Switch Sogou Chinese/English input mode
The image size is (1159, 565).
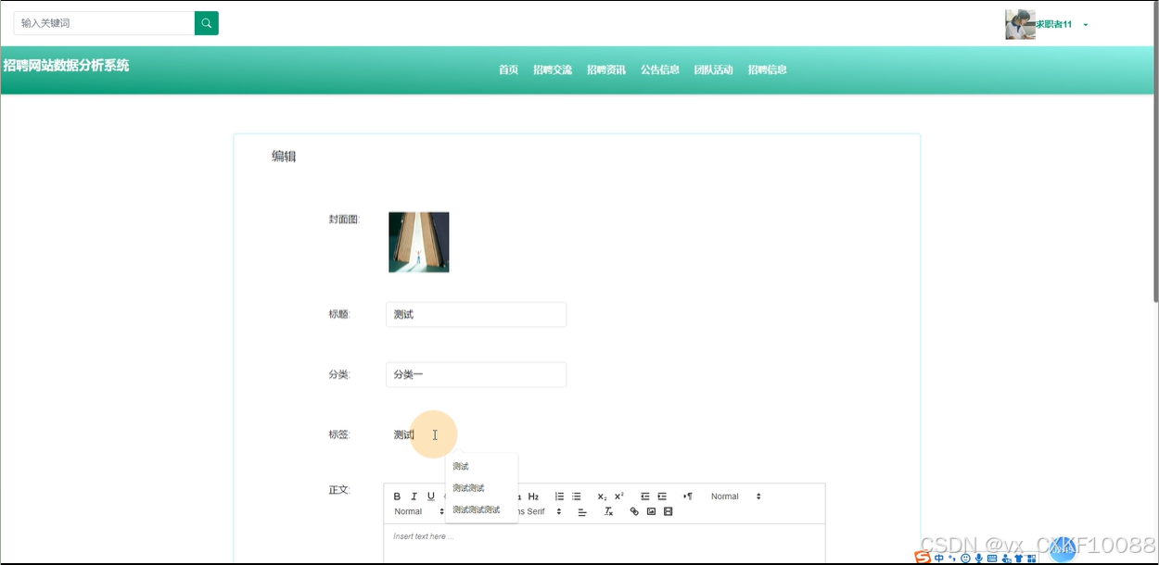(939, 559)
